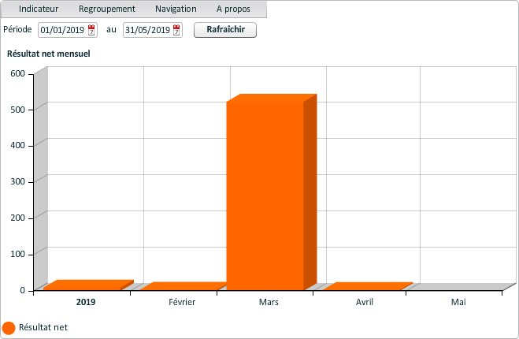Select the Février bar in chart

pyautogui.click(x=183, y=286)
